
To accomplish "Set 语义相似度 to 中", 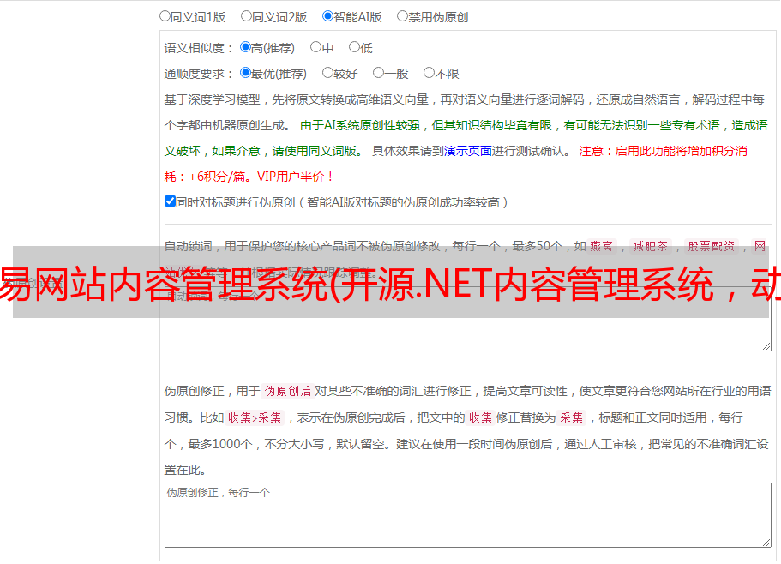I will [x=315, y=47].
